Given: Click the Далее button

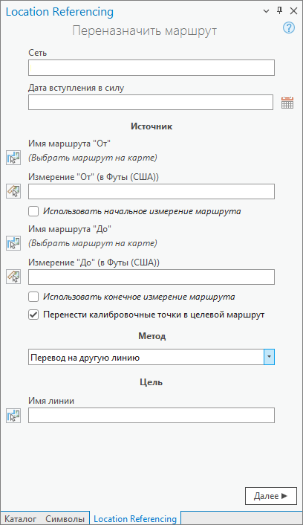Looking at the screenshot, I should pos(271,496).
